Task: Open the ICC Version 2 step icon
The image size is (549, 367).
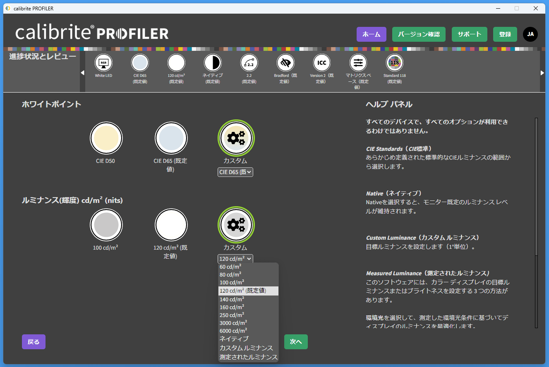Action: click(322, 63)
